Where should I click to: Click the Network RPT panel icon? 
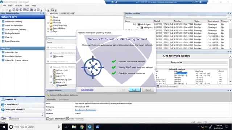click(3, 100)
